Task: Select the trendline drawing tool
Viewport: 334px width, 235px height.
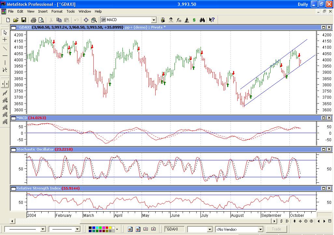Action: point(5,48)
